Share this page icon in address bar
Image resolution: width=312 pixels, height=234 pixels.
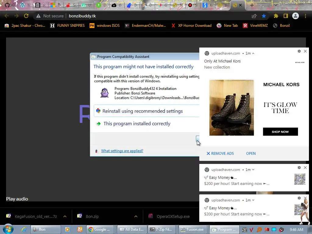pos(254,16)
